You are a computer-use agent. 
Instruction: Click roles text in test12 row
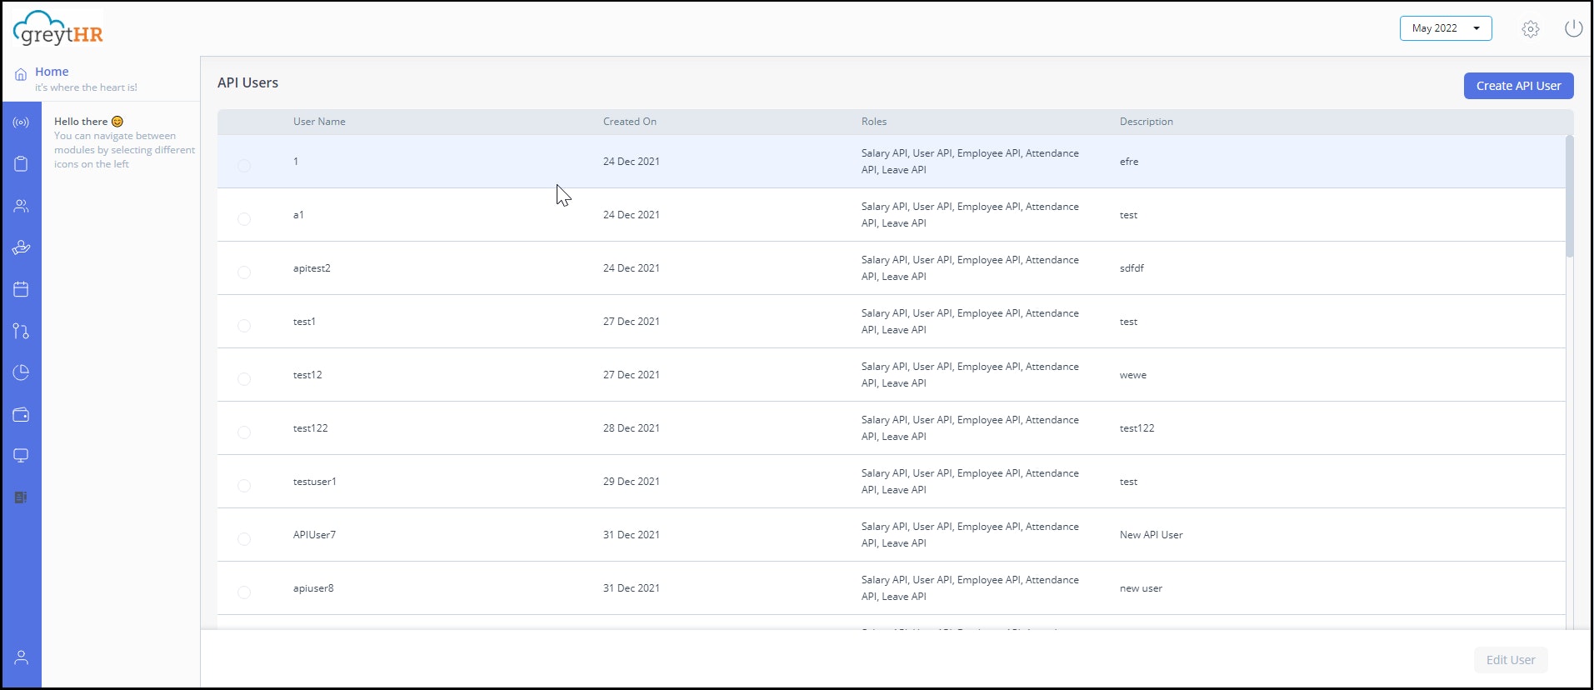click(970, 375)
